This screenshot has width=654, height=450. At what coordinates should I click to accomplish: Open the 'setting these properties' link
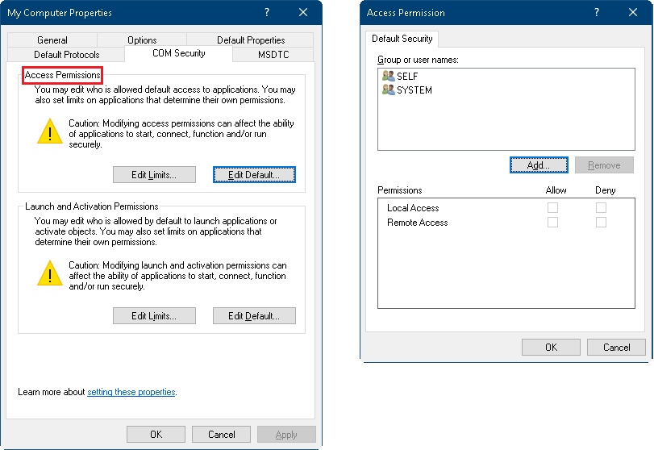coord(131,392)
